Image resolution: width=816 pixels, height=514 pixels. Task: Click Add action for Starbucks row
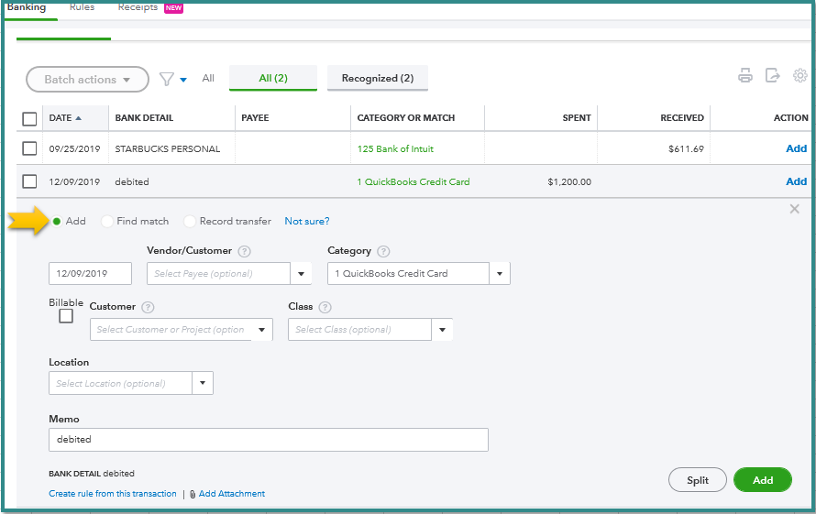pyautogui.click(x=796, y=148)
